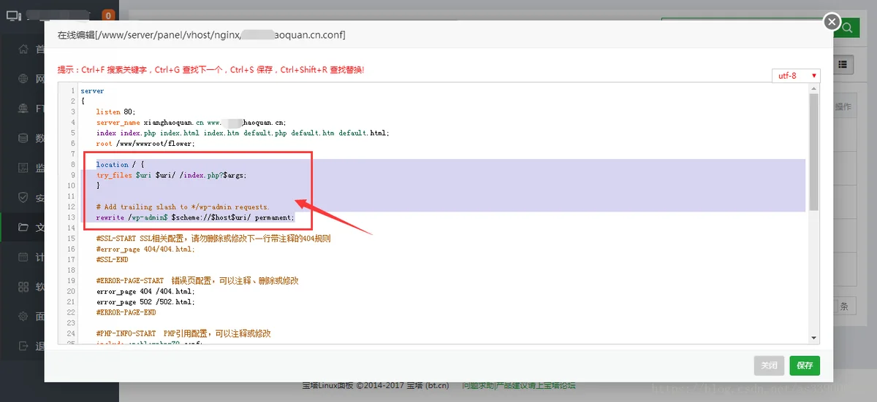Screen dimensions: 877x402
Task: Click the 'index index.php' code line
Action: click(243, 133)
